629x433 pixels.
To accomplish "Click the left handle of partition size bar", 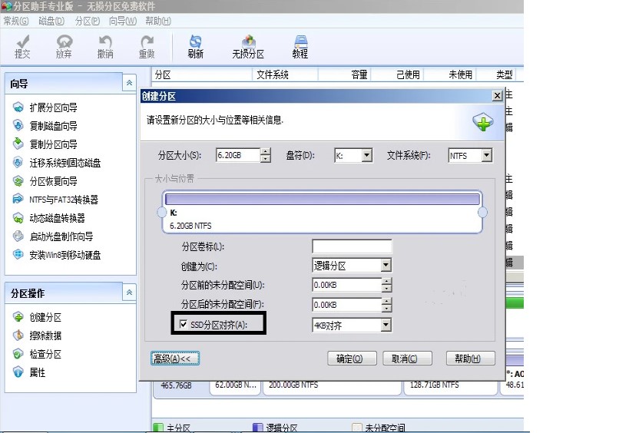I will tap(161, 212).
